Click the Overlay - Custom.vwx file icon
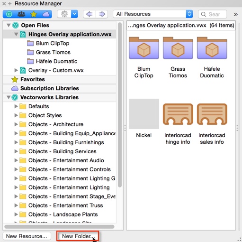 click(23, 70)
